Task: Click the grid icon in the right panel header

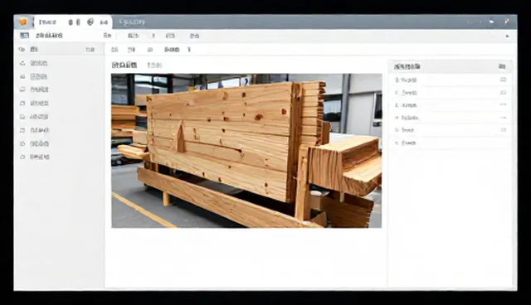Action: tap(502, 66)
